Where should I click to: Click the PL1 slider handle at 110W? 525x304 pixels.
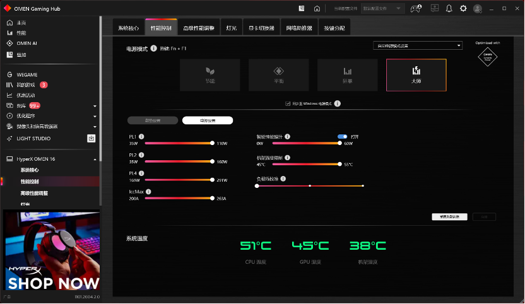pos(212,143)
